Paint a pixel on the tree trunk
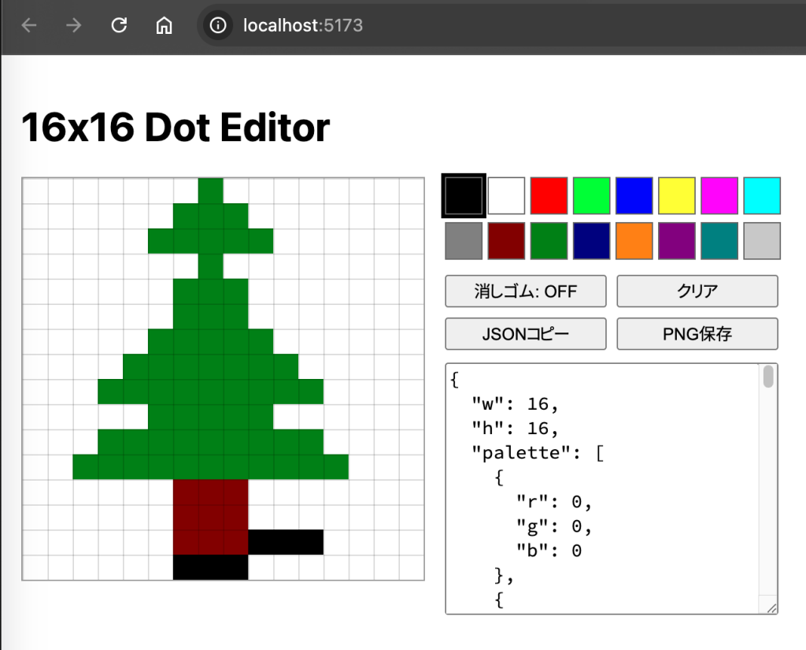The image size is (806, 650). click(209, 512)
